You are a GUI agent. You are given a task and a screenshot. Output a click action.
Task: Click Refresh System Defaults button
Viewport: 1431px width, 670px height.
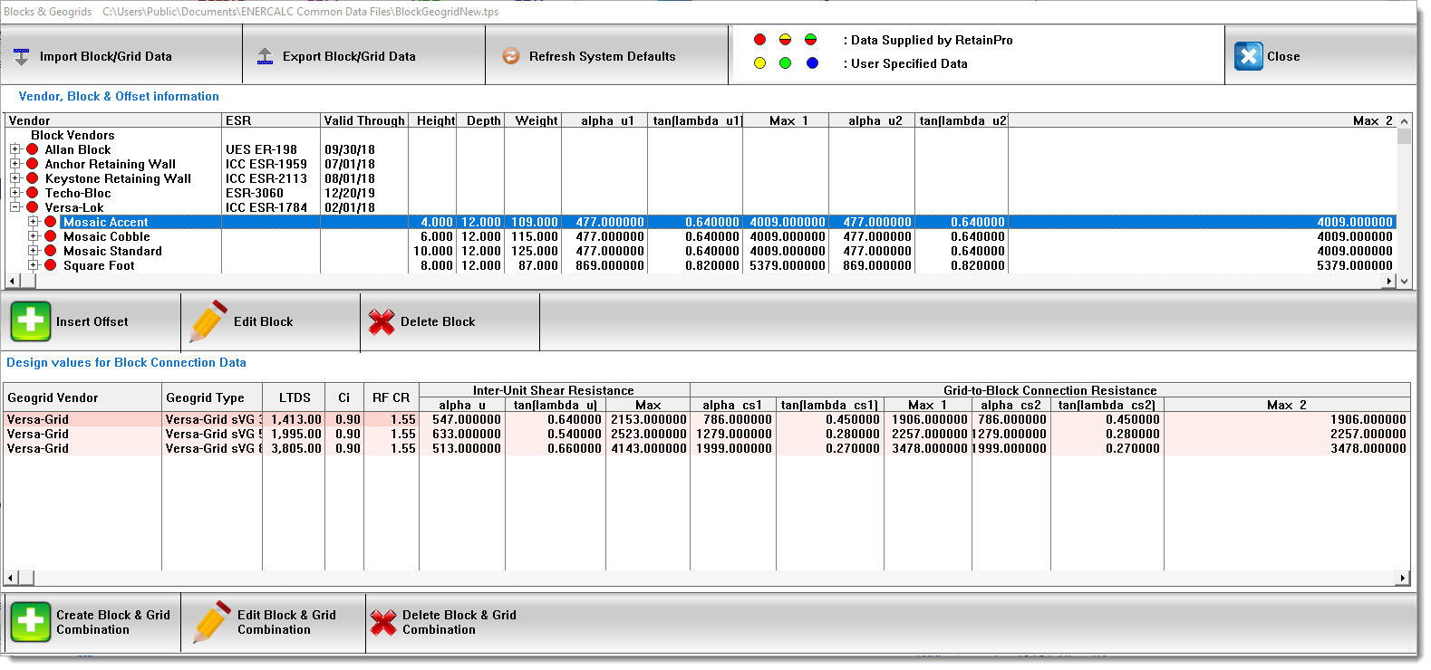607,56
